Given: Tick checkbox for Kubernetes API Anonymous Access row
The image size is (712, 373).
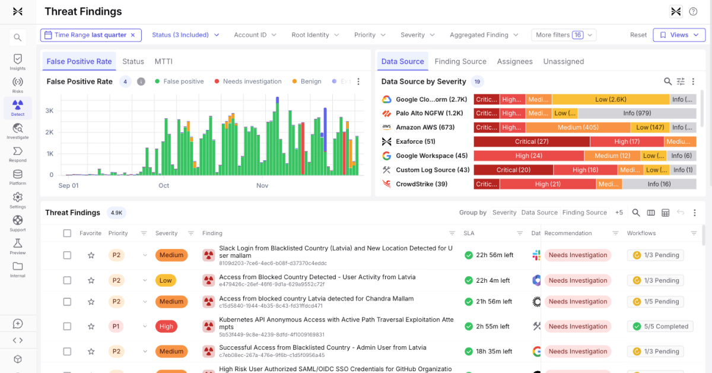Looking at the screenshot, I should 67,326.
